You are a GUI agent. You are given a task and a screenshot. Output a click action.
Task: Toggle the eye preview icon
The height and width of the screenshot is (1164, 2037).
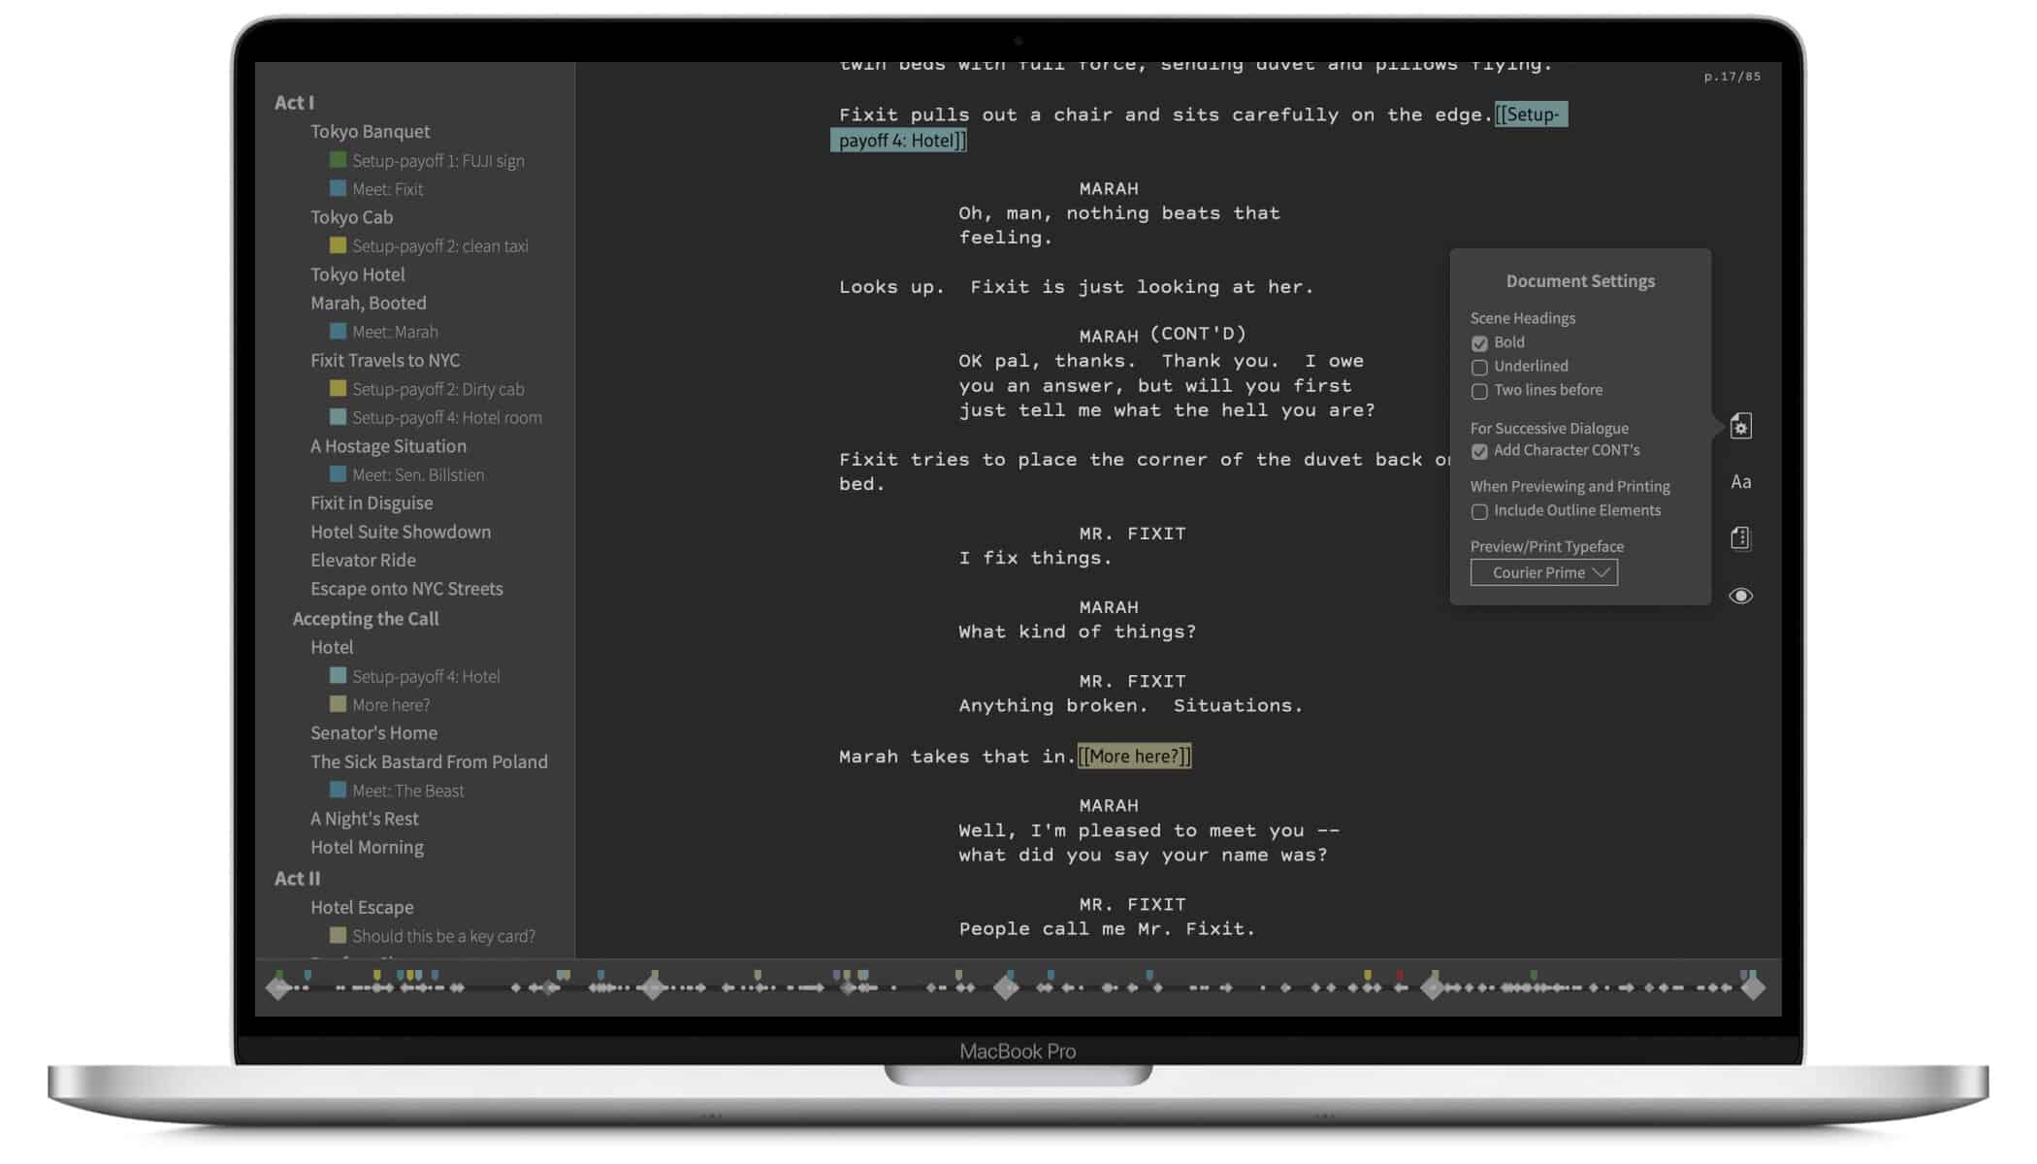pyautogui.click(x=1740, y=596)
